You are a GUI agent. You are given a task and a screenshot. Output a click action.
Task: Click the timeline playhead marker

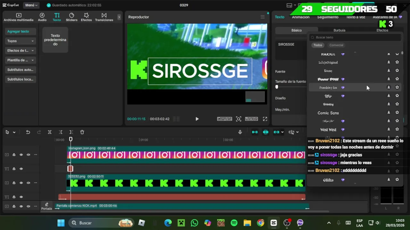[71, 139]
